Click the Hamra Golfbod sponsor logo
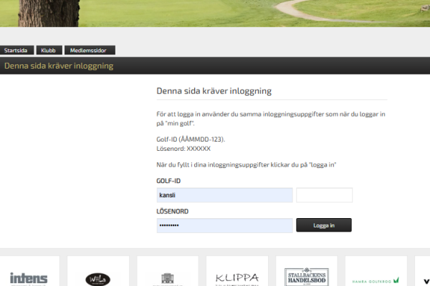The image size is (430, 286). (x=376, y=279)
